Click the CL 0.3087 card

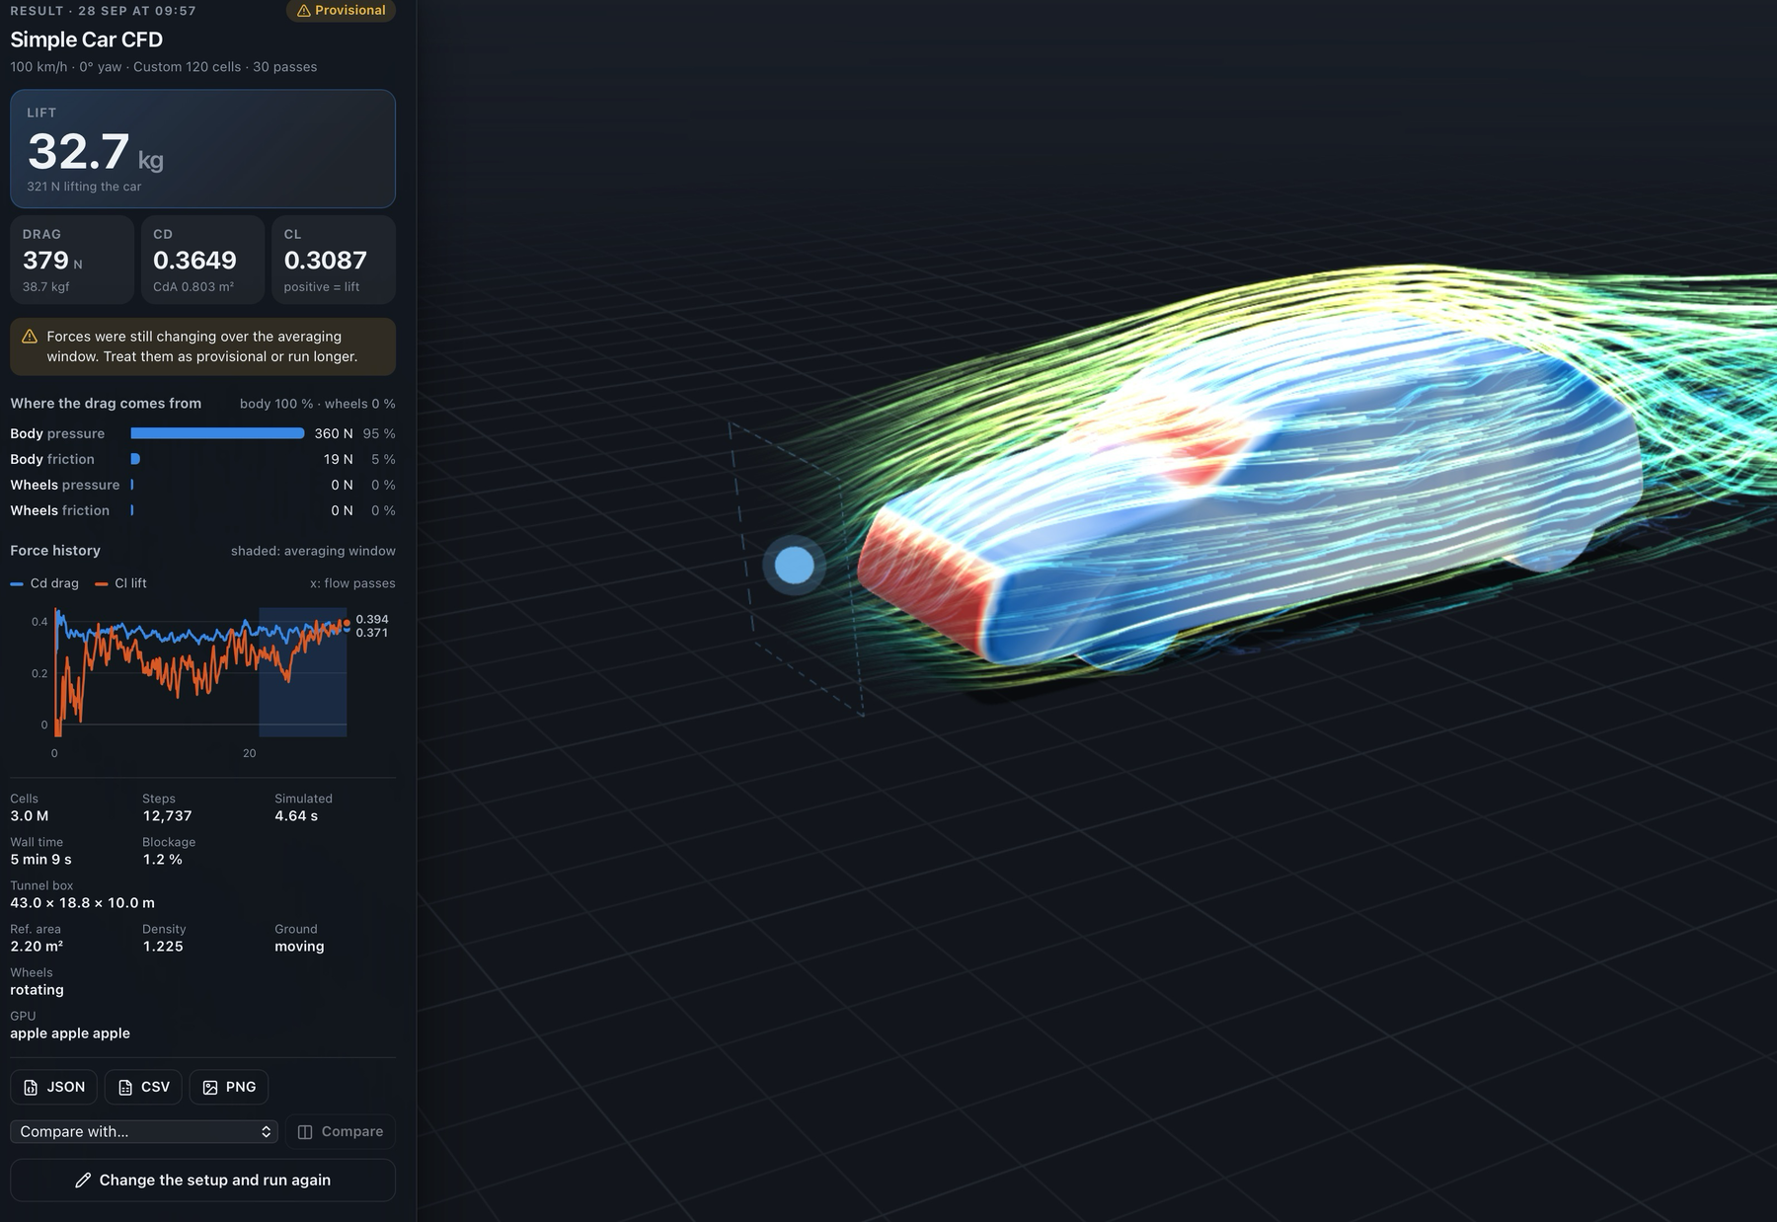click(334, 260)
